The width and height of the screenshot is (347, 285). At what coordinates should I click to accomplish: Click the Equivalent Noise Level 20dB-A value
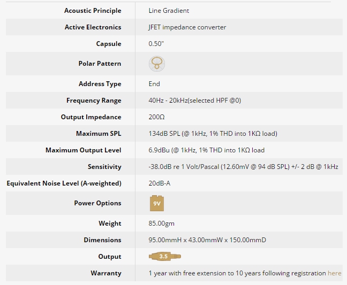point(160,183)
